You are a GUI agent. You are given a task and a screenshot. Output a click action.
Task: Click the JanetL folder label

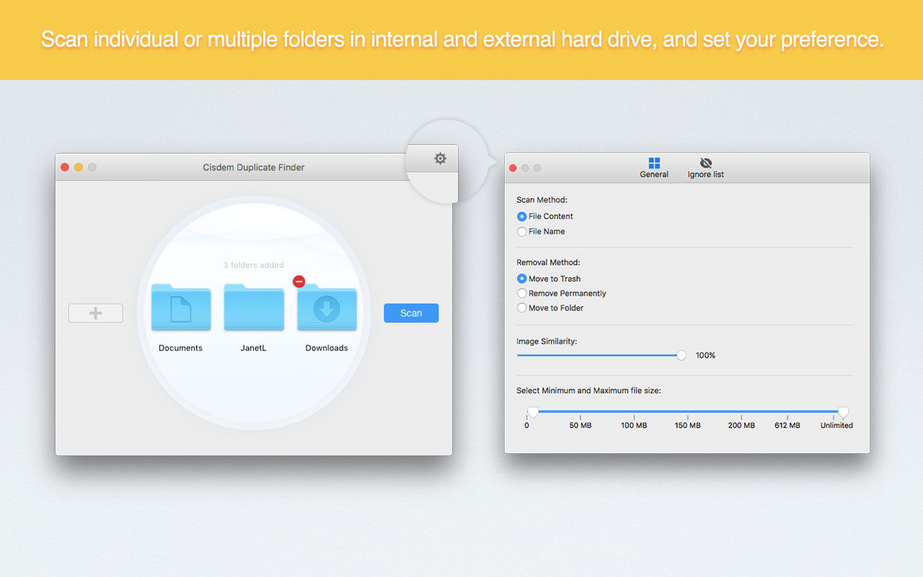tap(254, 348)
